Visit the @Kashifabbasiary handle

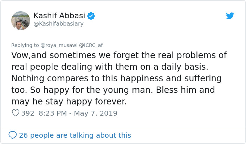pyautogui.click(x=58, y=24)
